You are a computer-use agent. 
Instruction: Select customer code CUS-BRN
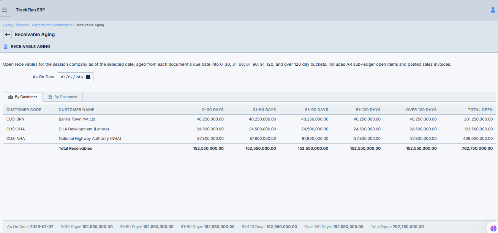pyautogui.click(x=16, y=119)
